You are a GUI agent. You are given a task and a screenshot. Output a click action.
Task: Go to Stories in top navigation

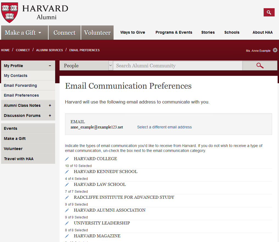pyautogui.click(x=208, y=32)
